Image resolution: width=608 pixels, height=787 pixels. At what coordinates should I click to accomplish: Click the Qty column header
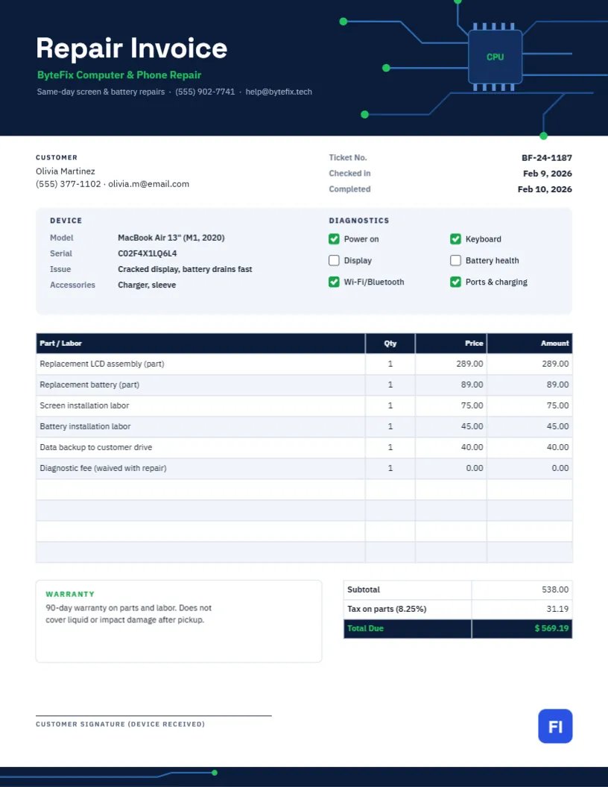click(390, 344)
